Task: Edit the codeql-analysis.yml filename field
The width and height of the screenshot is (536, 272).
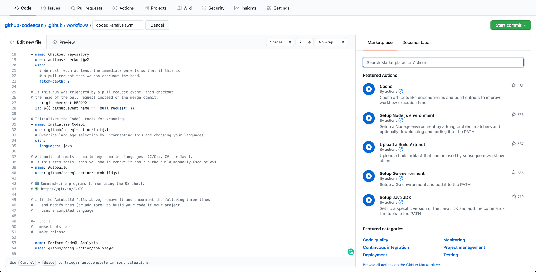Action: 118,25
